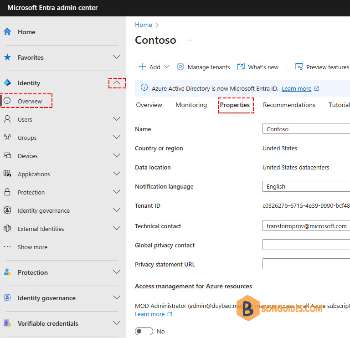Click the Identity diamond icon

(x=7, y=82)
